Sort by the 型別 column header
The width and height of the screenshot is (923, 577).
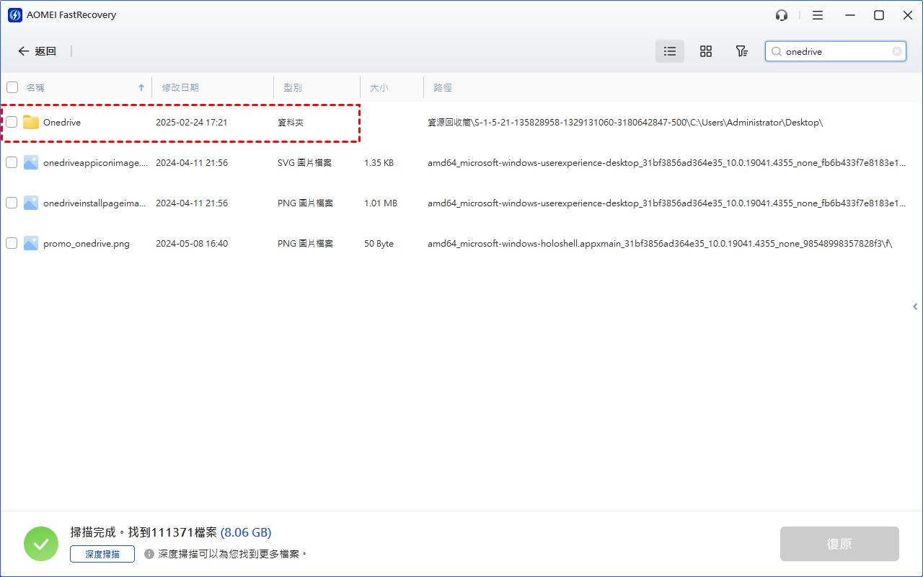(293, 87)
